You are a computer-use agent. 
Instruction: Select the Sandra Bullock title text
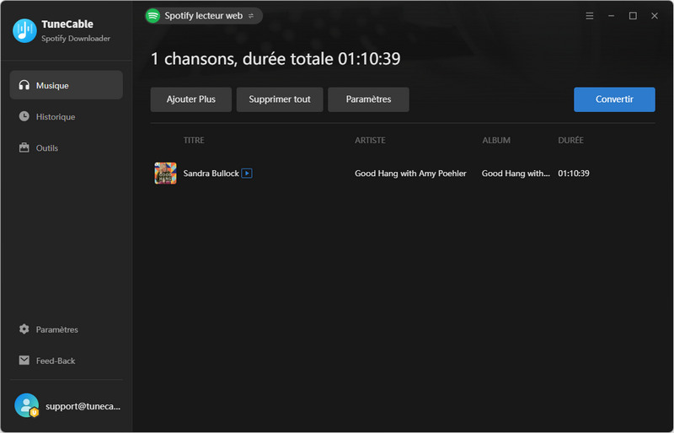pyautogui.click(x=211, y=174)
